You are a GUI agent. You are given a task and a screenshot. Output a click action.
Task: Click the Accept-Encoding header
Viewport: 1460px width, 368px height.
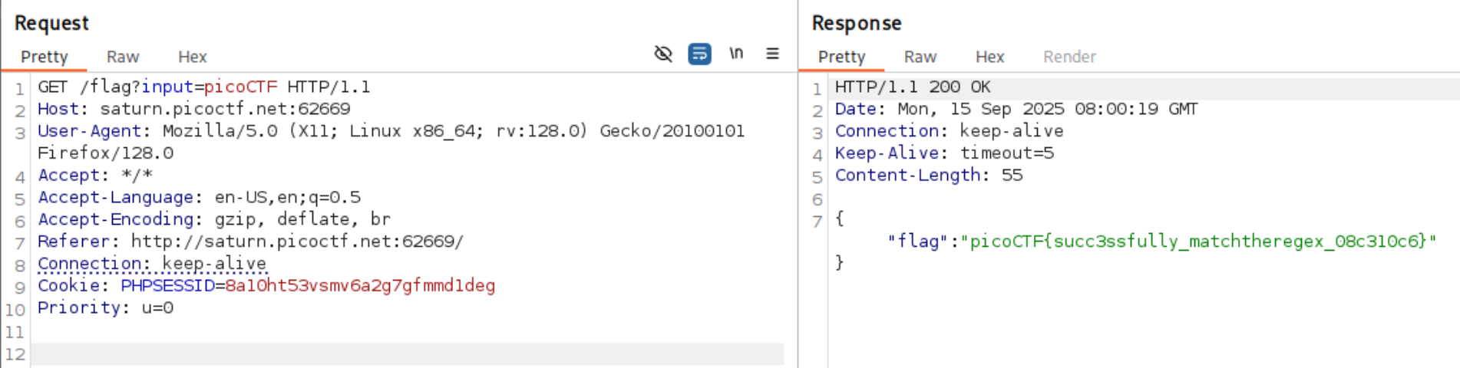click(214, 220)
